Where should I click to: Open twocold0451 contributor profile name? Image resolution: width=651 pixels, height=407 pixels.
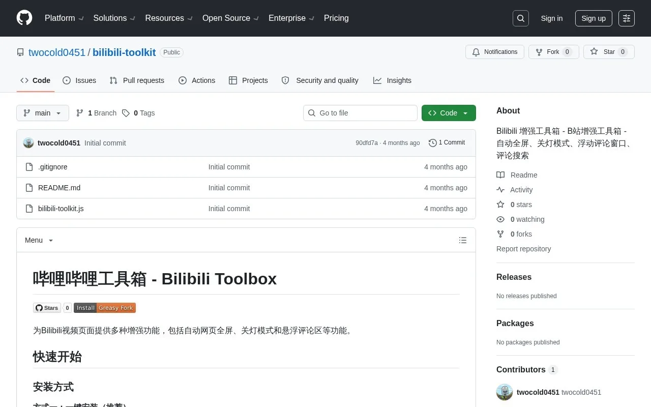[x=538, y=392]
